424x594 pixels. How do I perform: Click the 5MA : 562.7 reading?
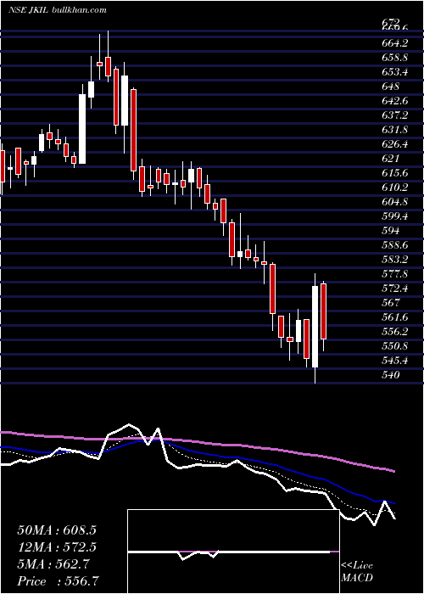coord(53,564)
